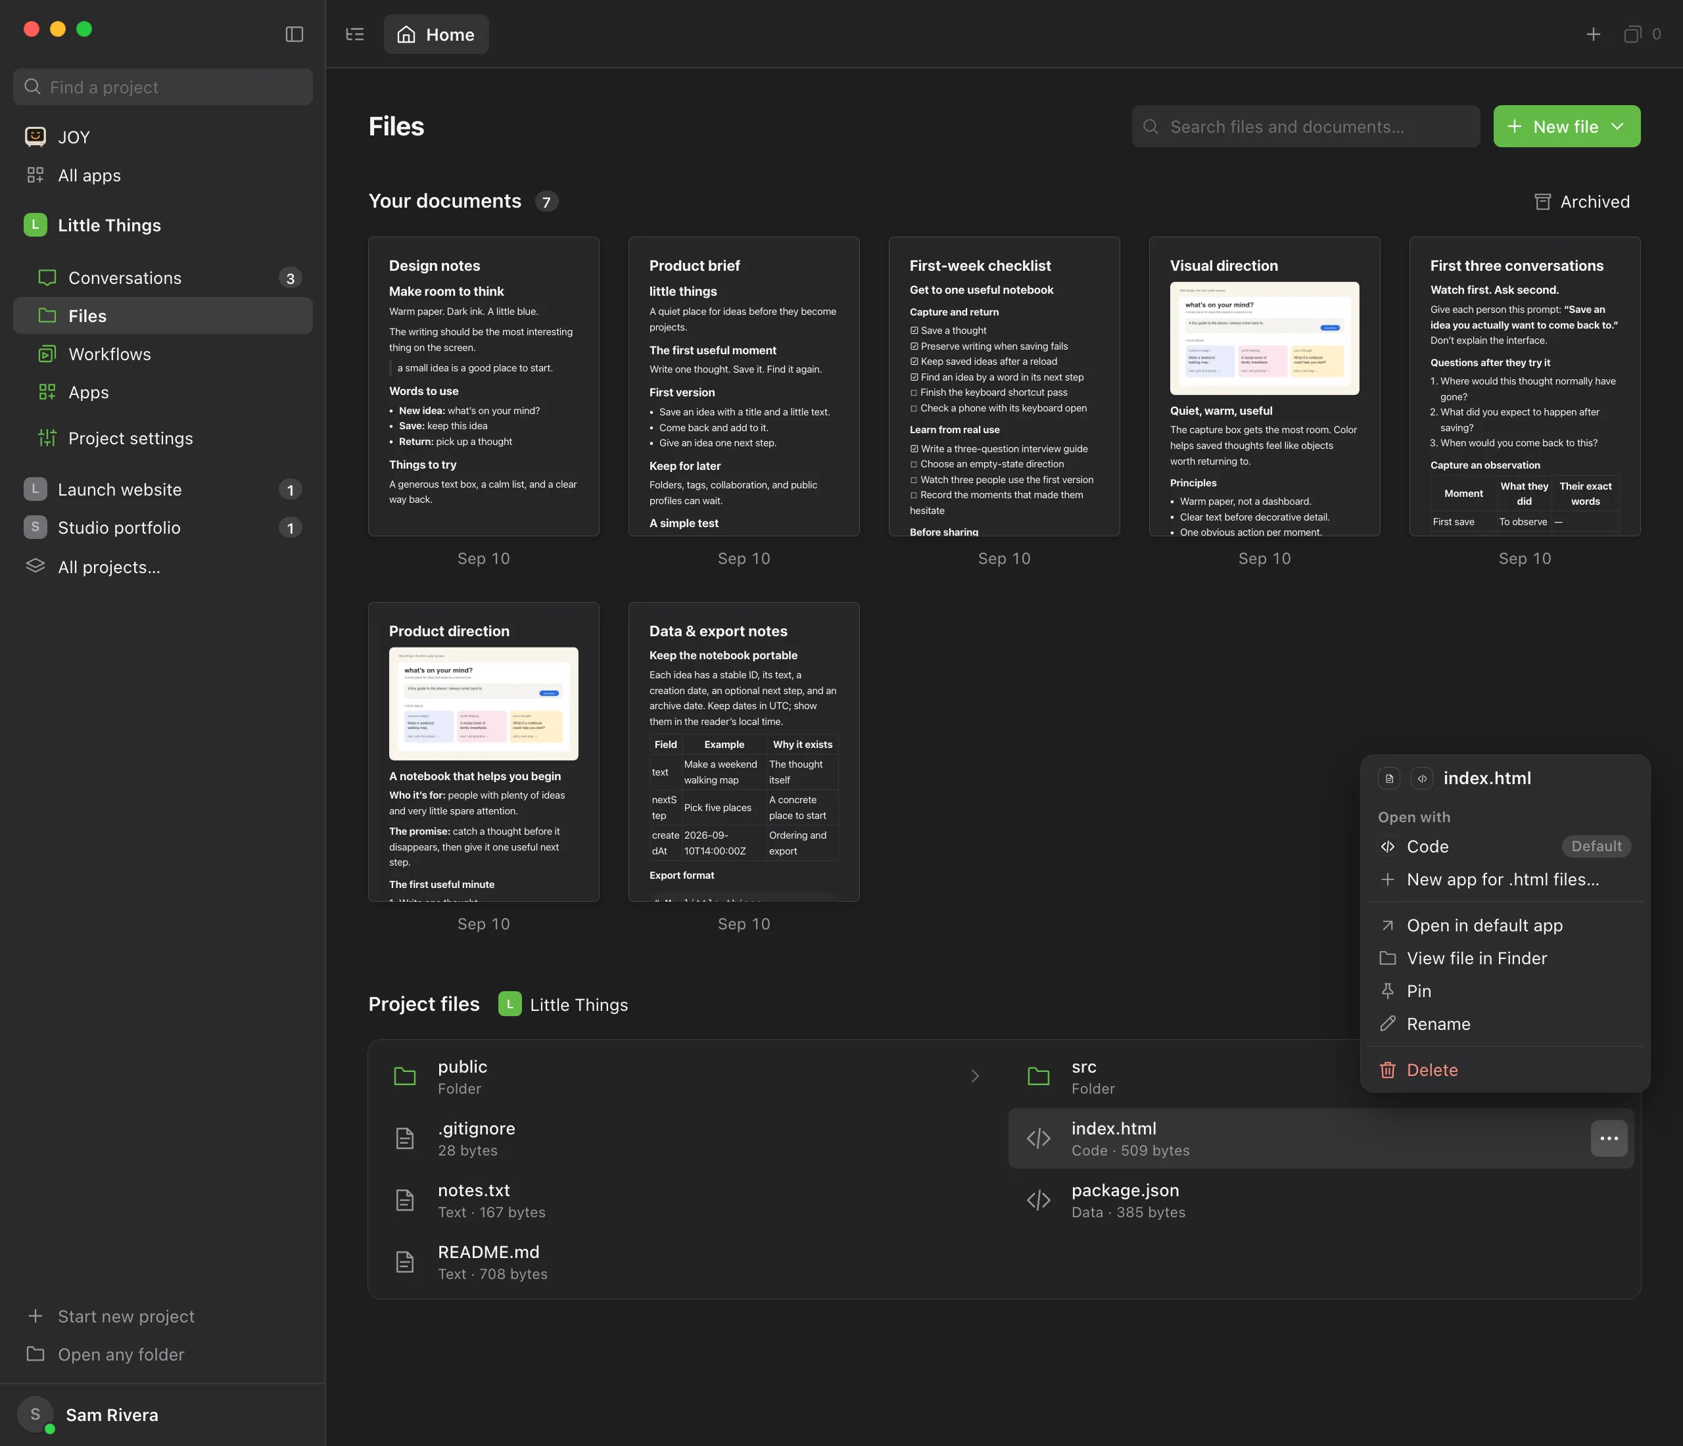Open the notes.txt file

687,1200
